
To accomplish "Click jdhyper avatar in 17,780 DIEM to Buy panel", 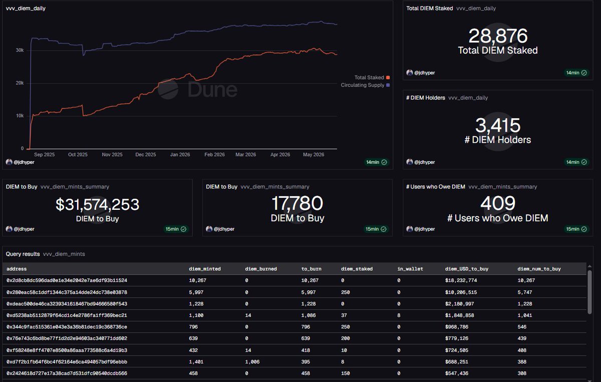I will [x=209, y=229].
